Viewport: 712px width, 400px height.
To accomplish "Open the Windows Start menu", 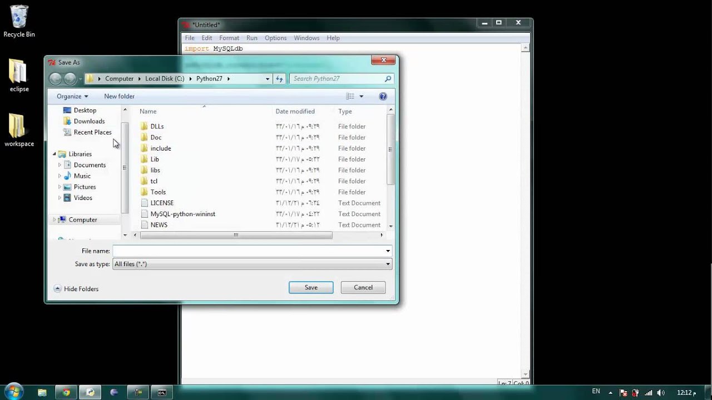I will [13, 391].
